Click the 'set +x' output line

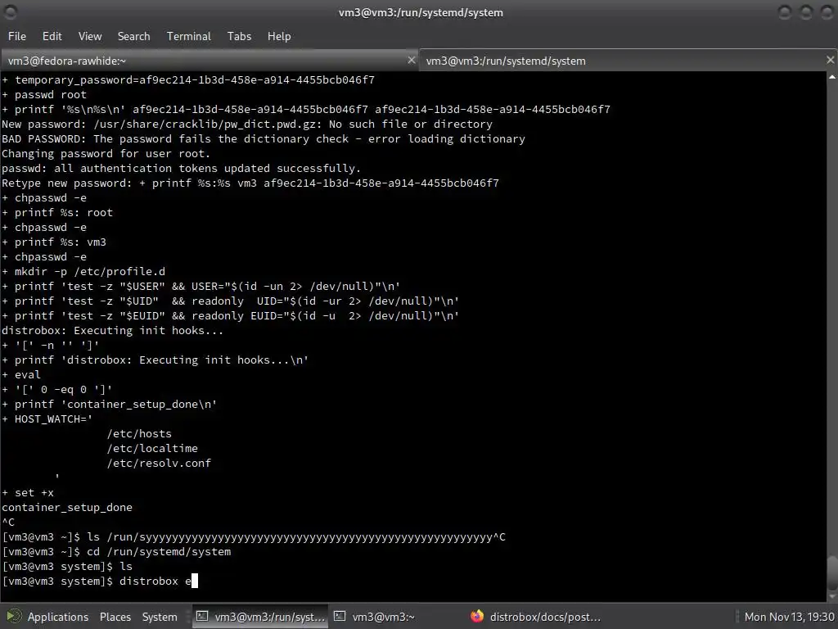click(28, 492)
